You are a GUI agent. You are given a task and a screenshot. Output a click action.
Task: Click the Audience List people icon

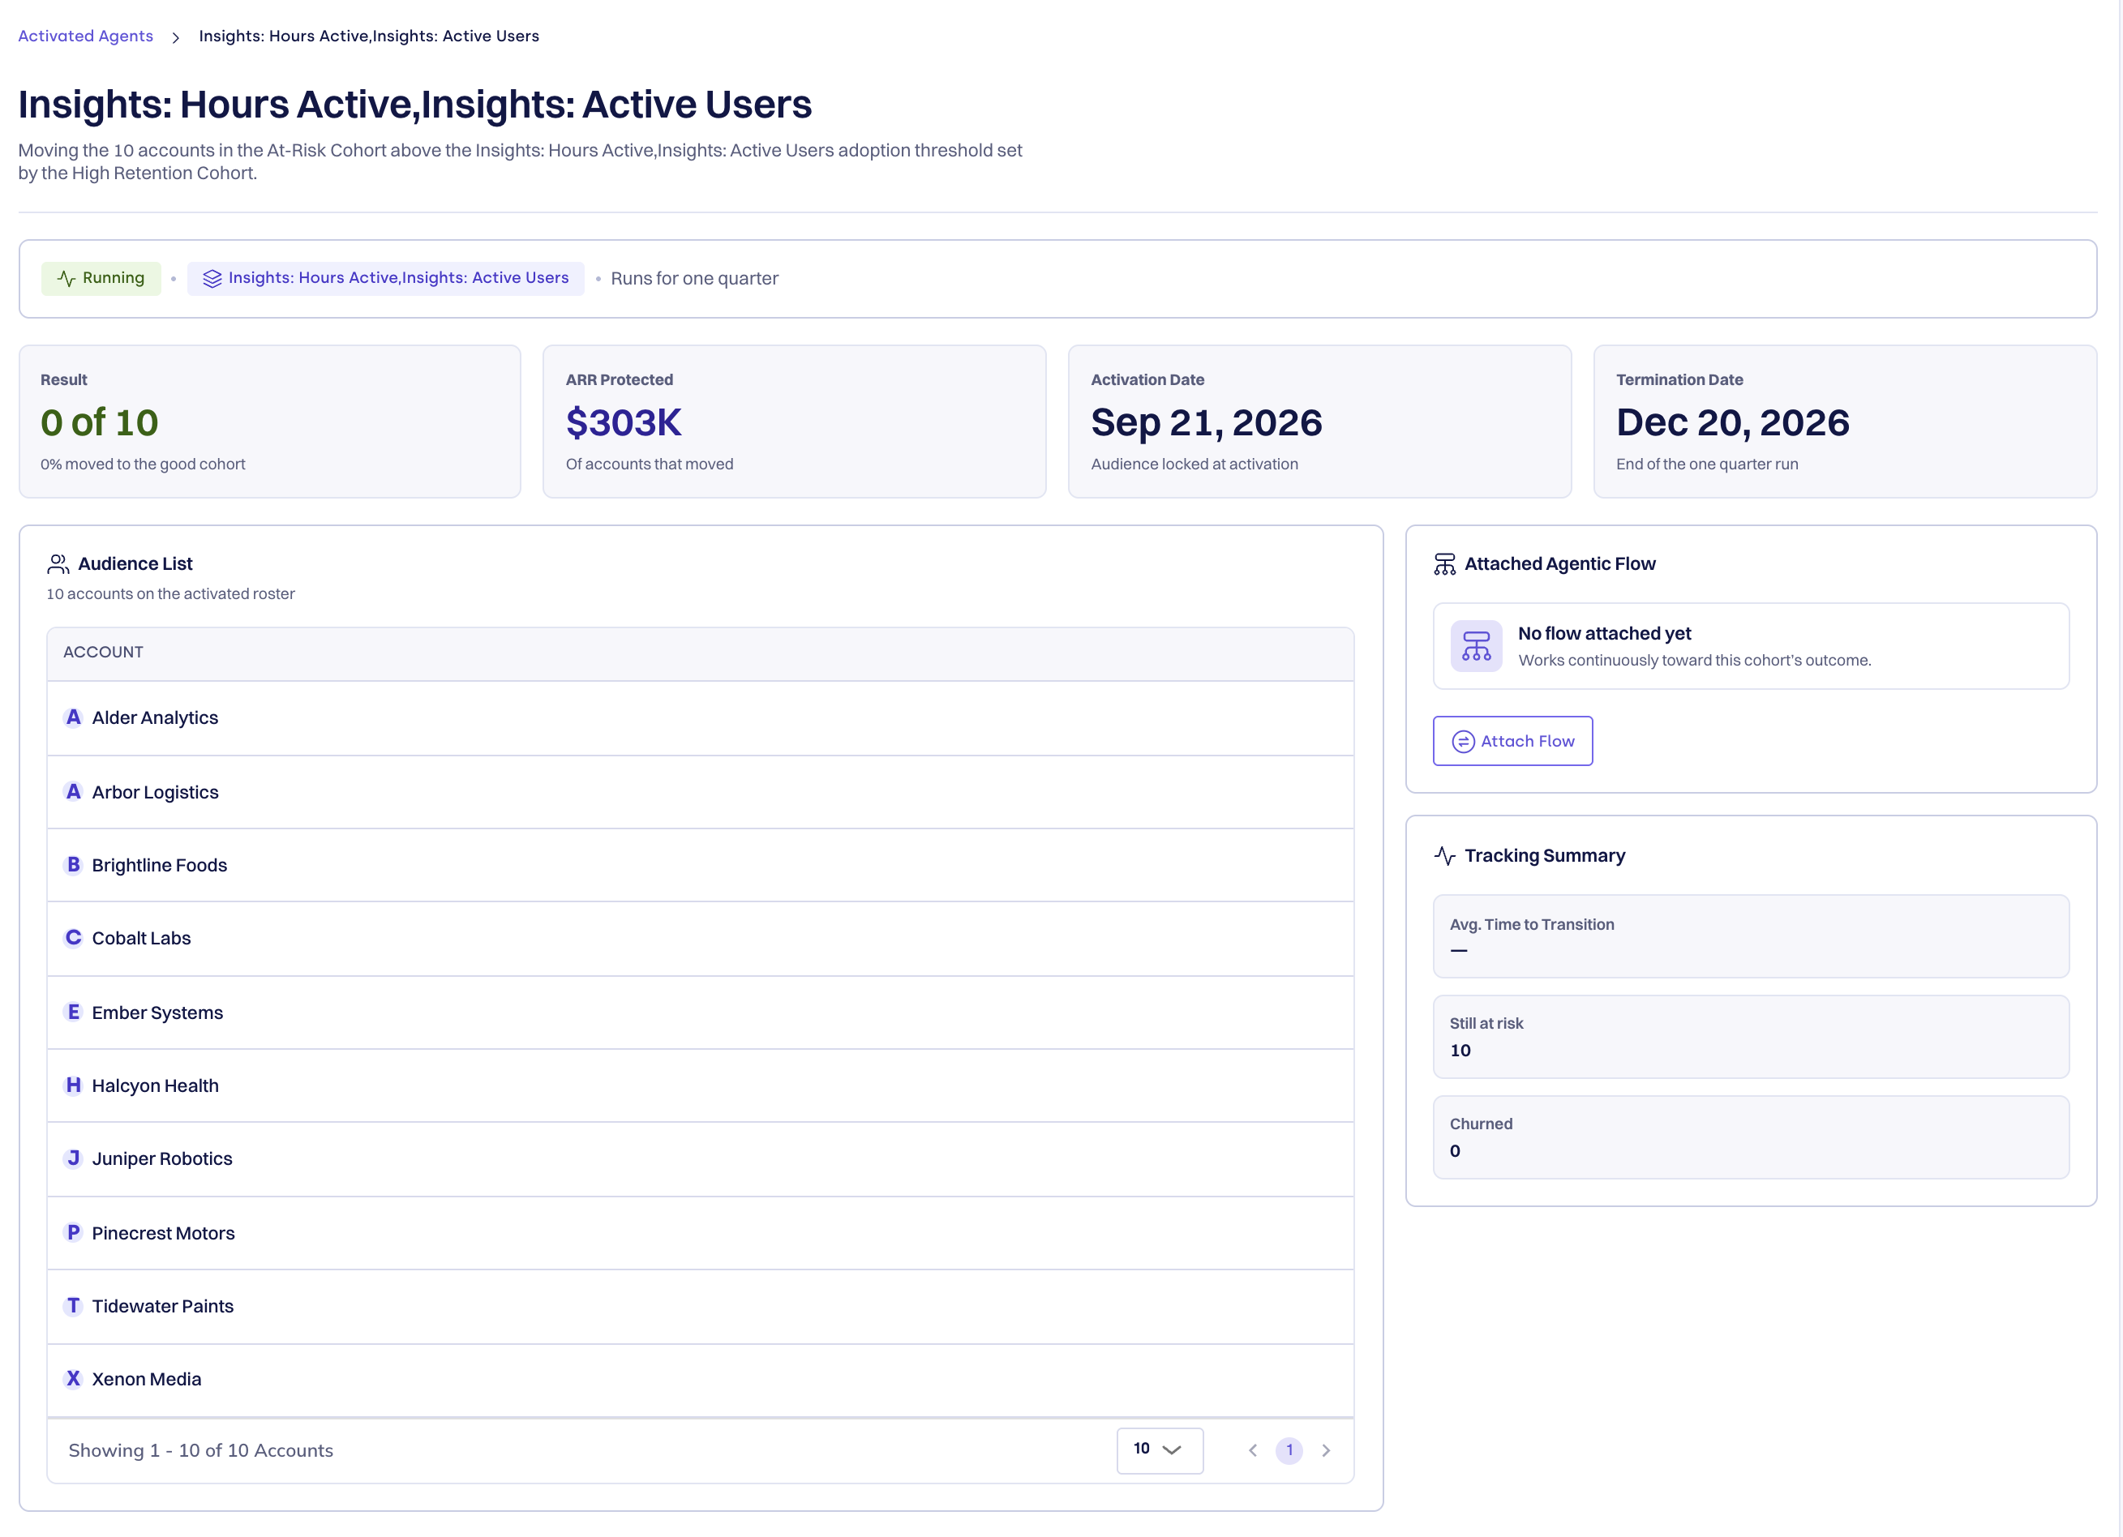point(58,563)
